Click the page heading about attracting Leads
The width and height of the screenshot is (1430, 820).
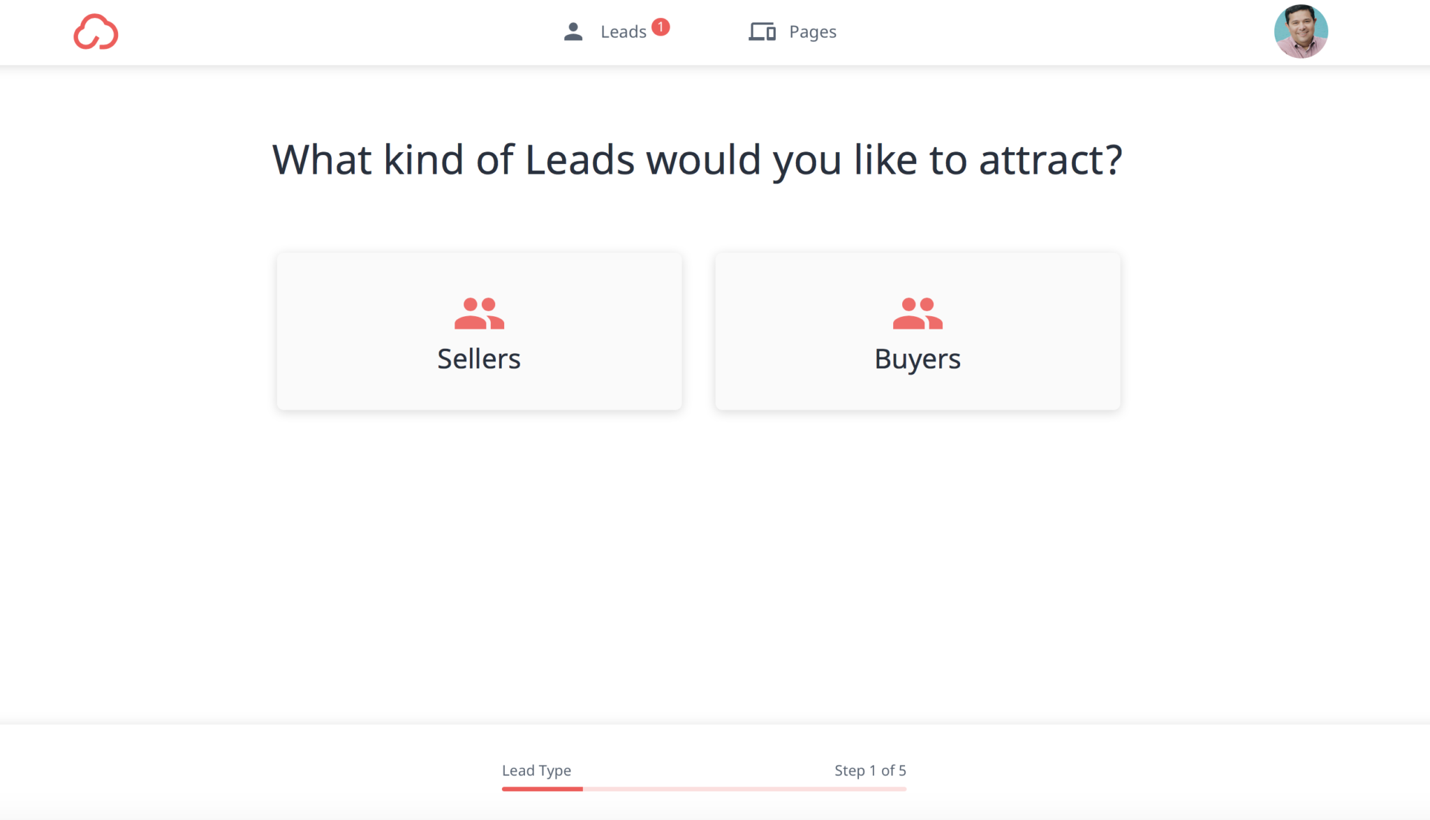pyautogui.click(x=697, y=160)
